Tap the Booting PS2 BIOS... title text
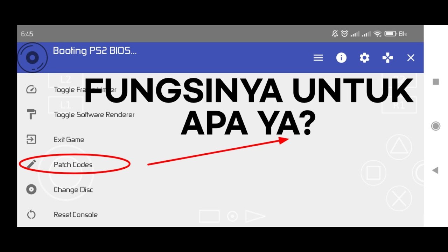The height and width of the screenshot is (252, 448). [x=95, y=51]
